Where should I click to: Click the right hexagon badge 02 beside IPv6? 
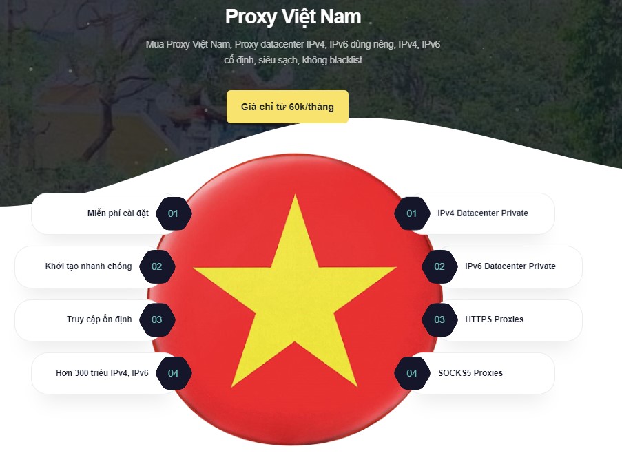[x=439, y=266]
